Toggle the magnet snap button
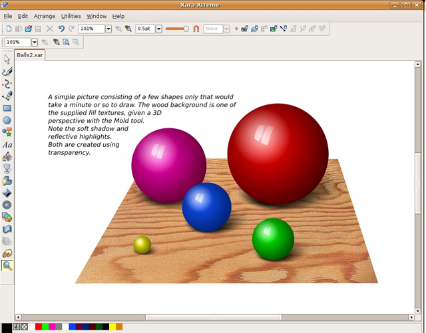This screenshot has height=333, width=426. (196, 29)
